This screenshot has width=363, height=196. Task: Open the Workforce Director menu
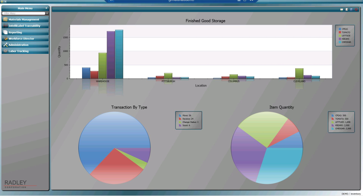click(25, 39)
